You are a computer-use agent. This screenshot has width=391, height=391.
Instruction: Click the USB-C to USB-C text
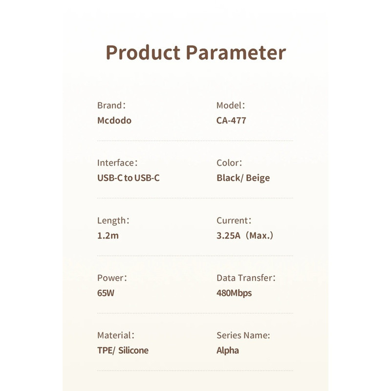click(129, 178)
